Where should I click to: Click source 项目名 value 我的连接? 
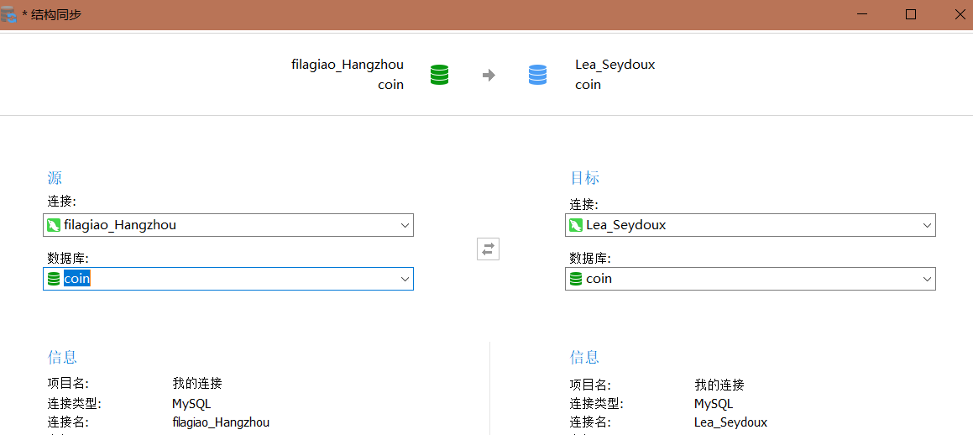coord(196,384)
